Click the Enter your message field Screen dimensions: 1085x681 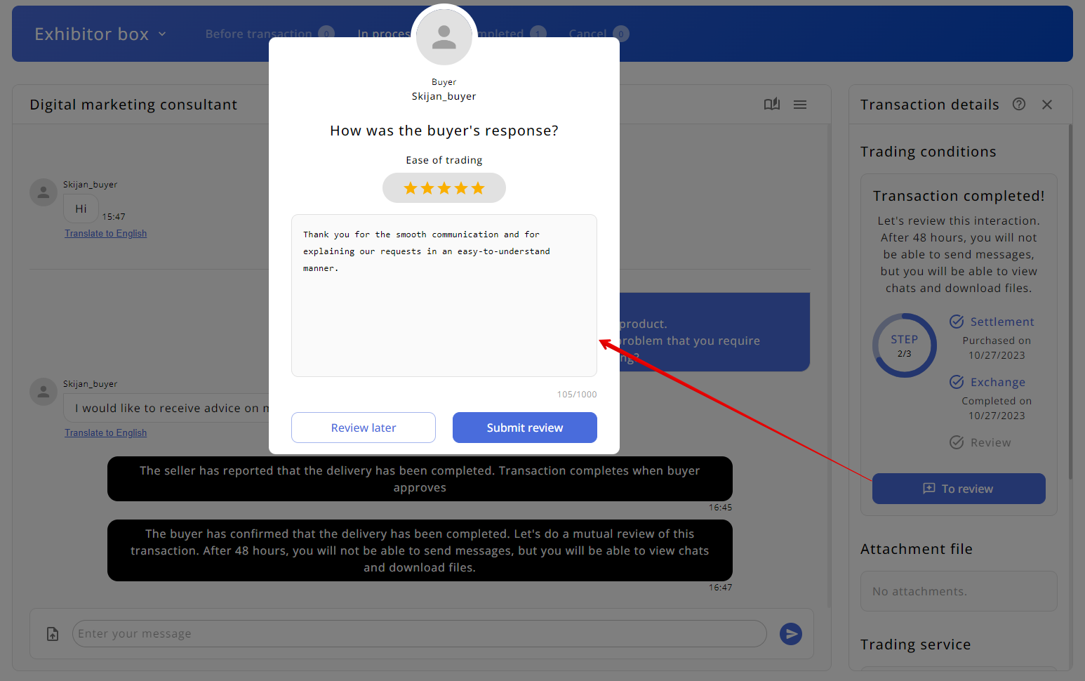(x=419, y=634)
